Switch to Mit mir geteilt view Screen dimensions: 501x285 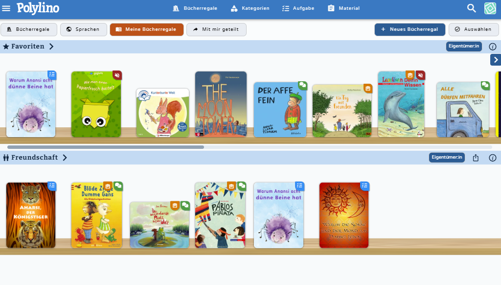(216, 29)
